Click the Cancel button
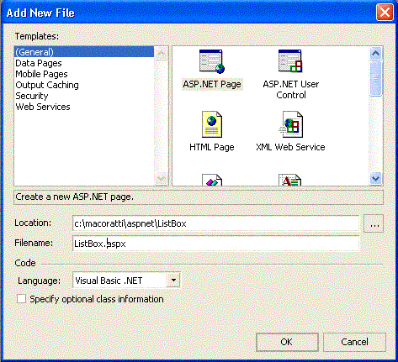The width and height of the screenshot is (398, 362). 354,342
